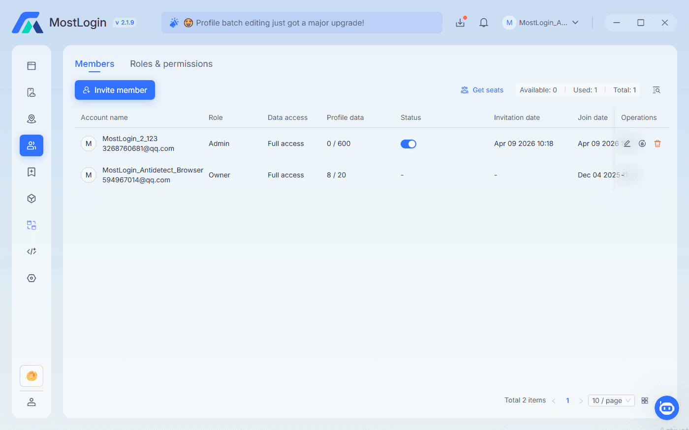
Task: Open the member search filter icon
Action: coord(657,90)
